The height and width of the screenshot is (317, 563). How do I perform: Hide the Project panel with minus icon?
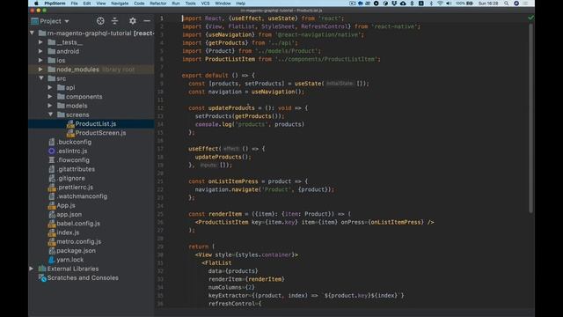click(147, 21)
